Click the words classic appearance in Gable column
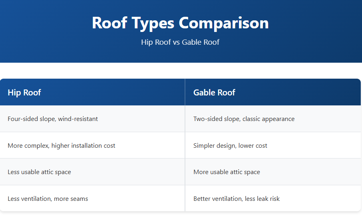 coord(269,119)
